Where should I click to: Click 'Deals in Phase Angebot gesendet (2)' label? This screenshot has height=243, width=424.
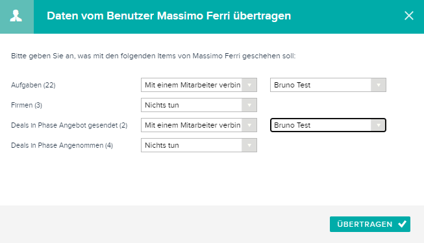tap(69, 125)
